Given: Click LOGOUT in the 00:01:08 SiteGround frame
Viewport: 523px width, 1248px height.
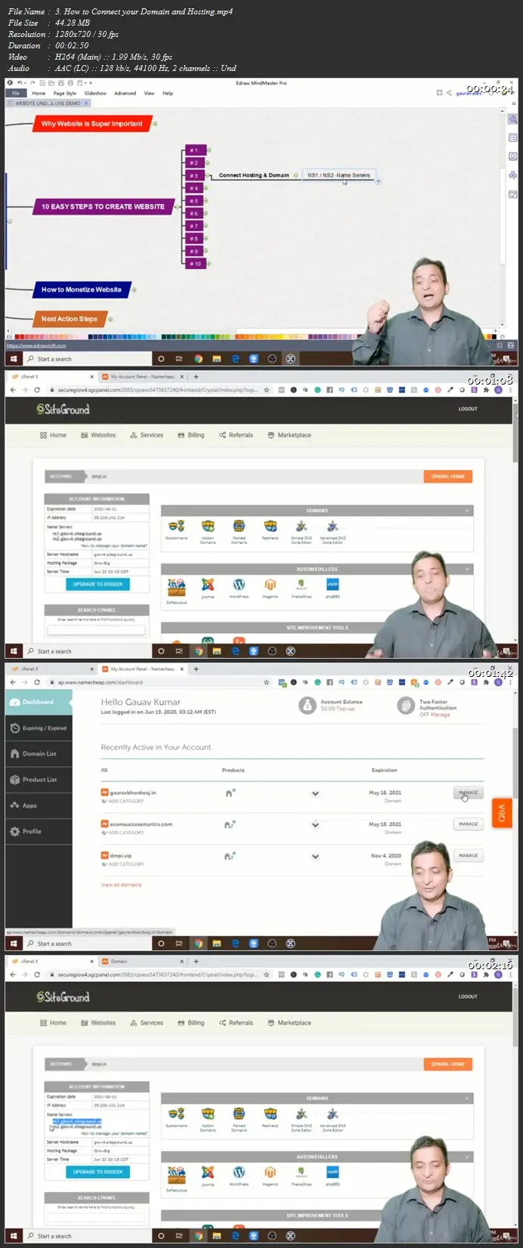Looking at the screenshot, I should [x=468, y=409].
